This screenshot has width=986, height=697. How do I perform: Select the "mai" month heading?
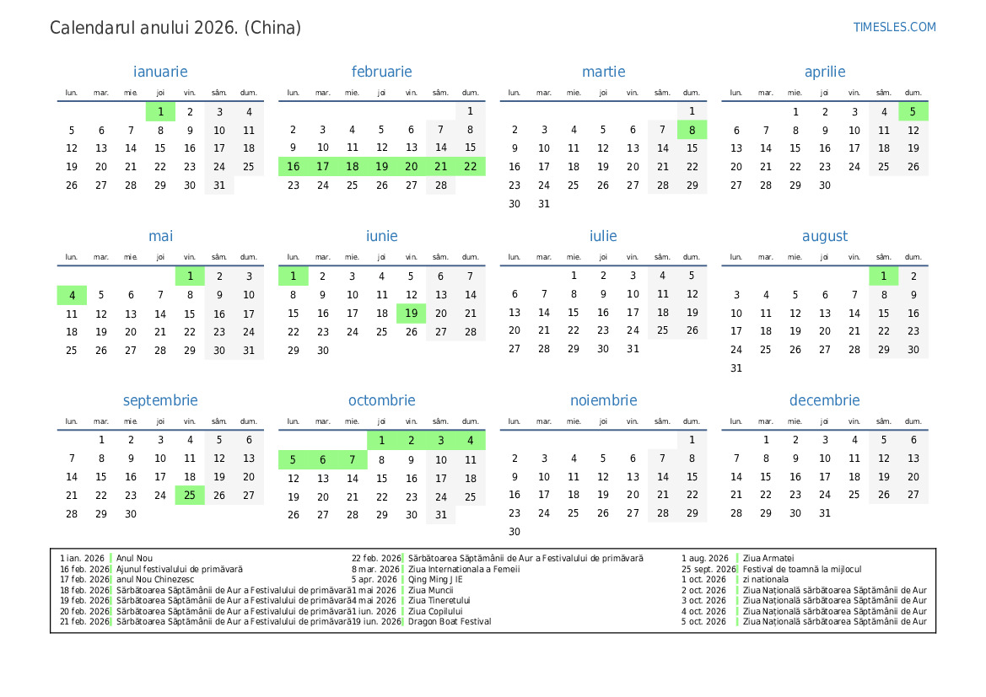coord(160,236)
